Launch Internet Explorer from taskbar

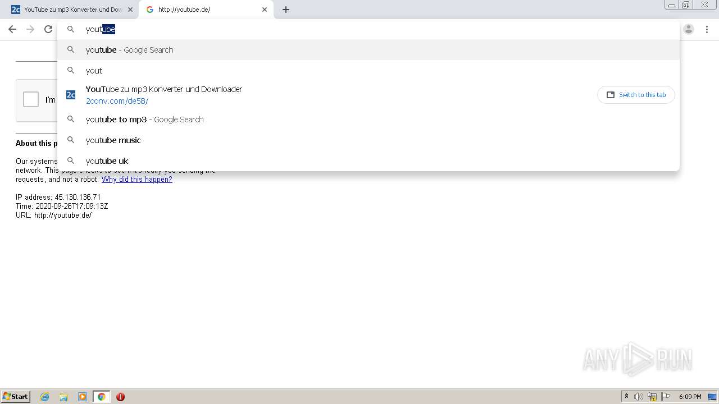tap(45, 397)
